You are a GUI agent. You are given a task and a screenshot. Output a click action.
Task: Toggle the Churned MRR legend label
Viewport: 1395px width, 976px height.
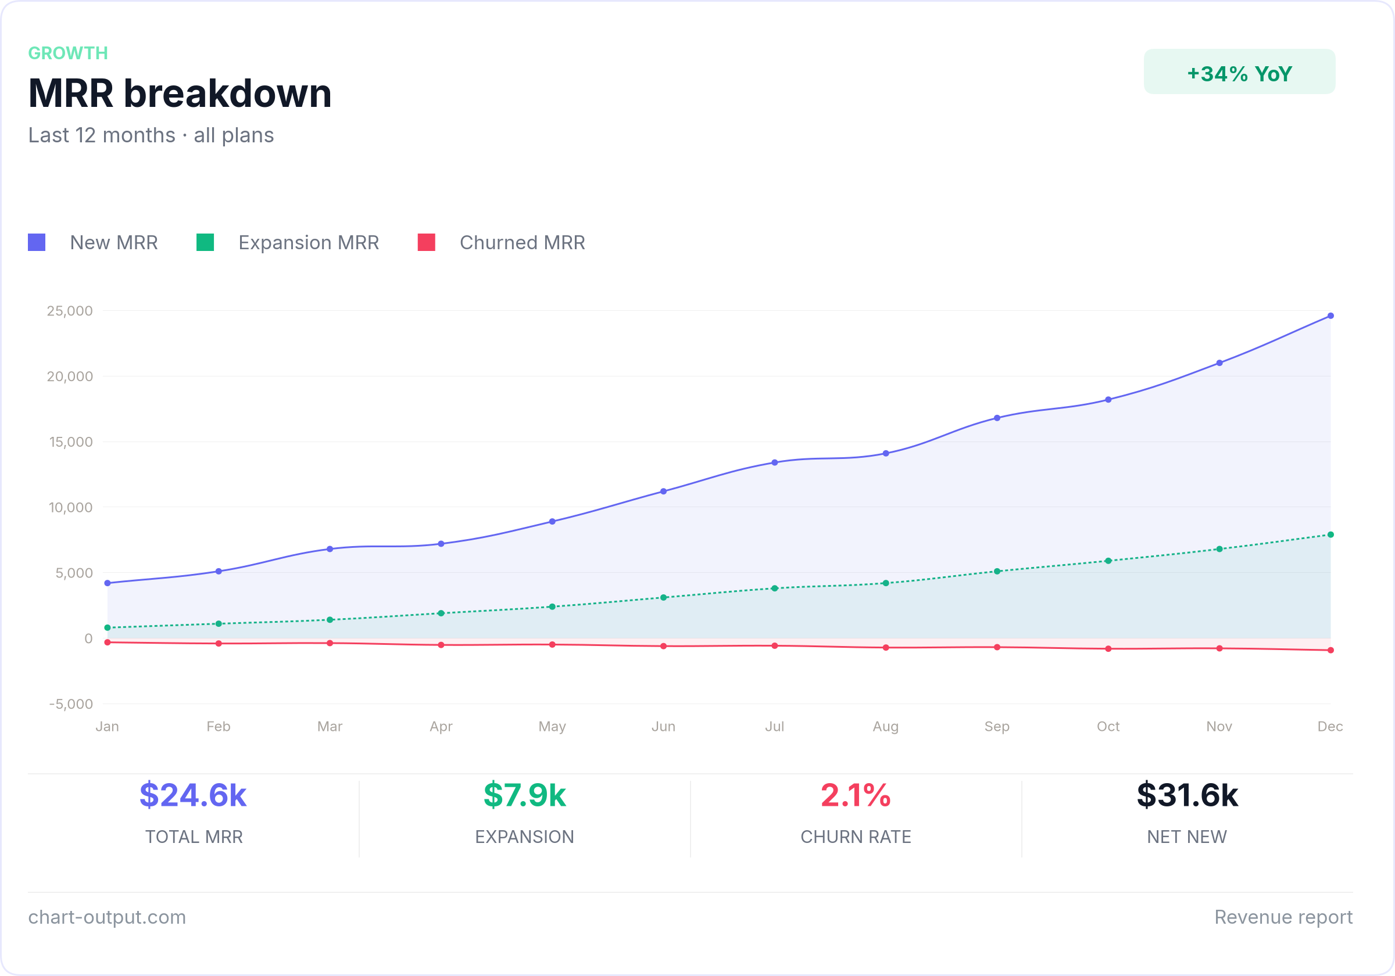click(522, 242)
